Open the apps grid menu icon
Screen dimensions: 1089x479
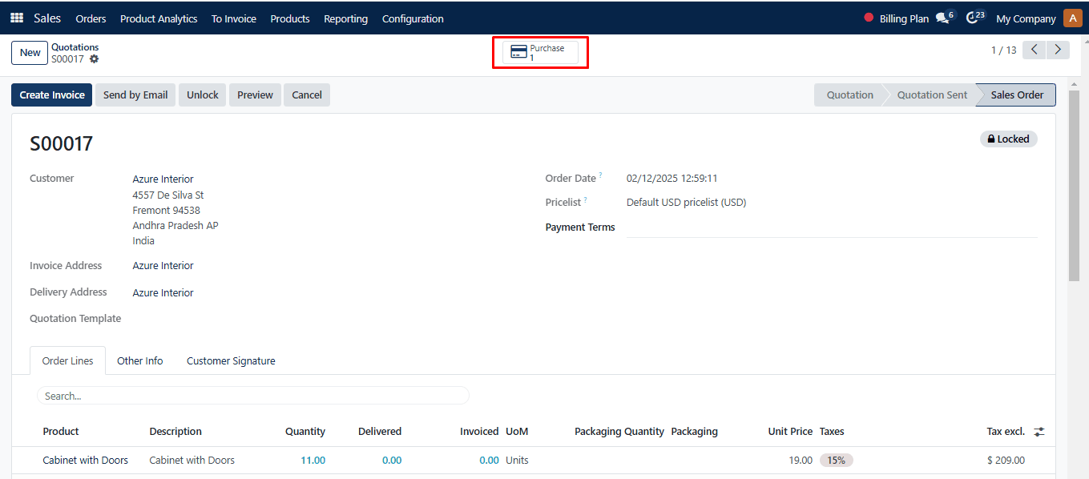pos(17,18)
